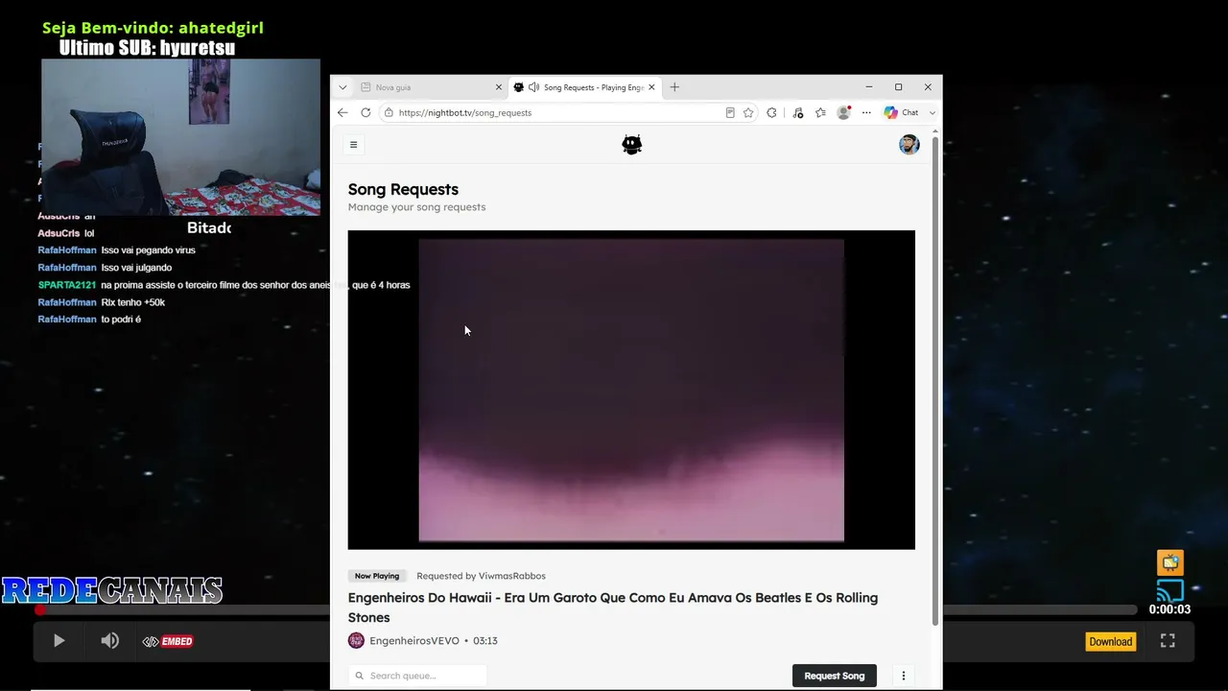1228x691 pixels.
Task: Select the Song Requests tab
Action: 585,87
